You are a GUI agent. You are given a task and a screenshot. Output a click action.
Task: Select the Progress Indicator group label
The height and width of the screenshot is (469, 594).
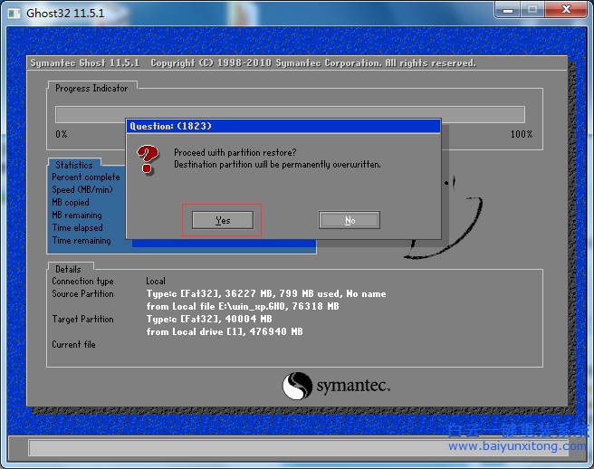91,88
